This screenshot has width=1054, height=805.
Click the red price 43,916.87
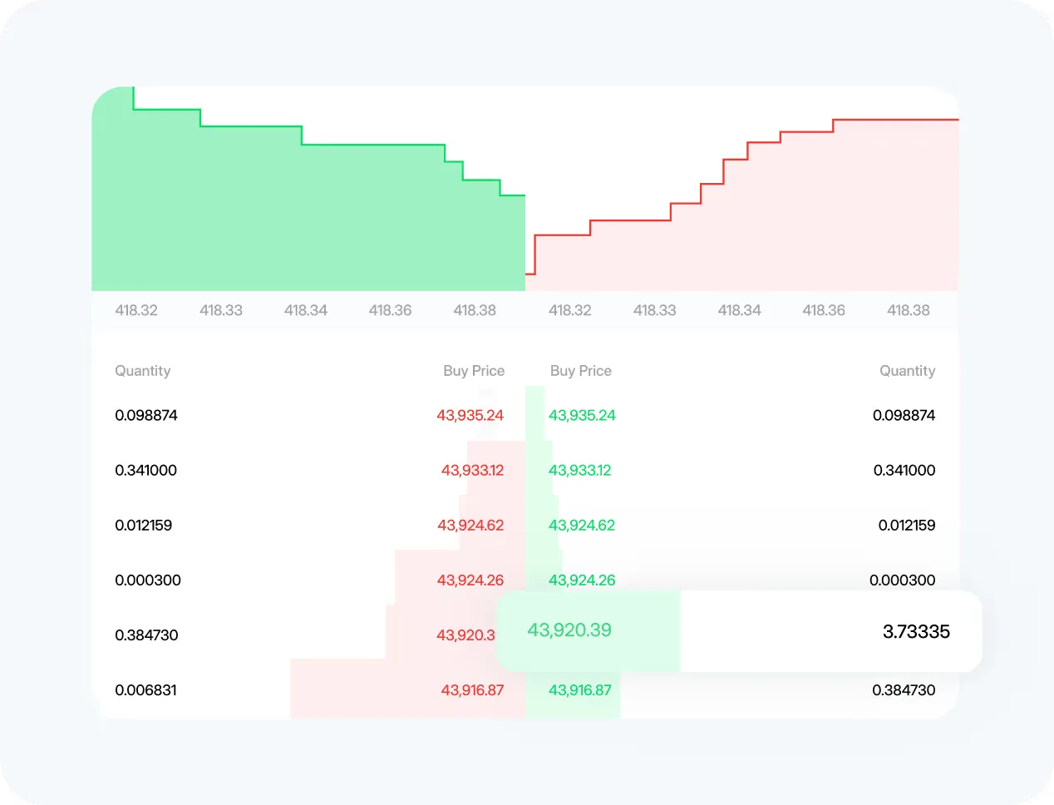coord(472,689)
